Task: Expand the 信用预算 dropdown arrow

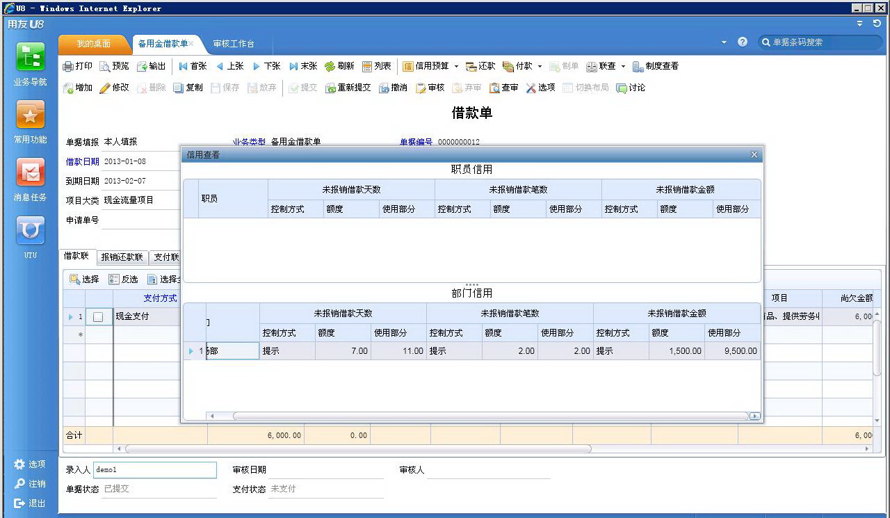Action: tap(457, 67)
